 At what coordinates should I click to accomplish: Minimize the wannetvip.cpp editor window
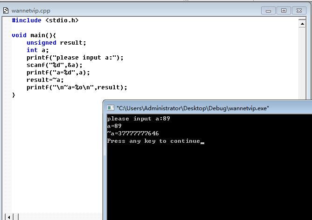click(x=268, y=11)
